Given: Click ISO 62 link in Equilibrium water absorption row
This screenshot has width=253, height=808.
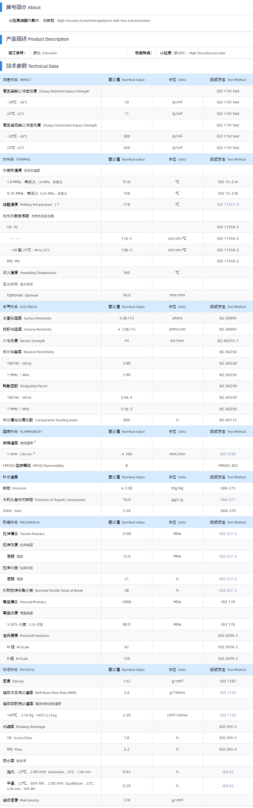Looking at the screenshot, I should click(228, 786).
